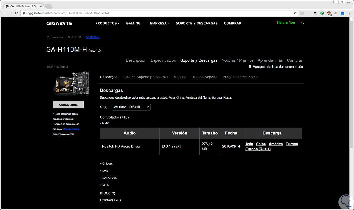Download audio driver from Europa server
Image resolution: width=354 pixels, height=210 pixels.
292,144
